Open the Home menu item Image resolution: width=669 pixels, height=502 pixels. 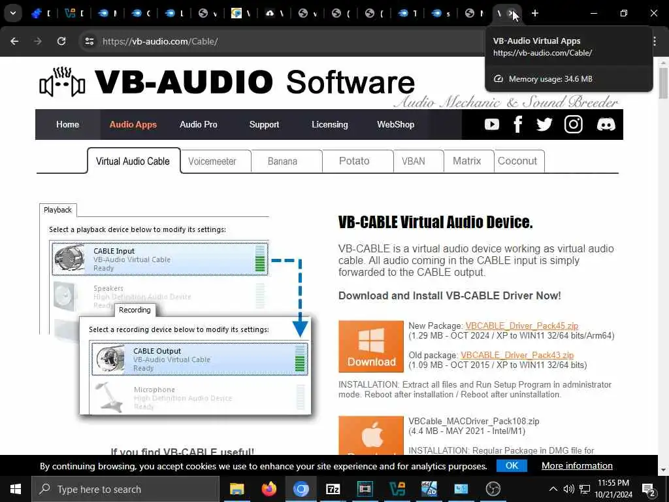(67, 124)
